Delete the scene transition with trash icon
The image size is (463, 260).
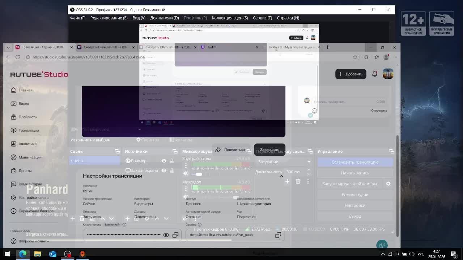(298, 181)
